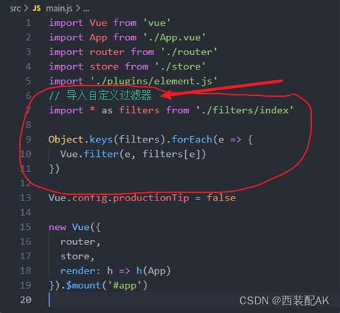Expand the breadcrumb ellipsis symbol list
Viewport: 340px width, 313px height.
(86, 9)
